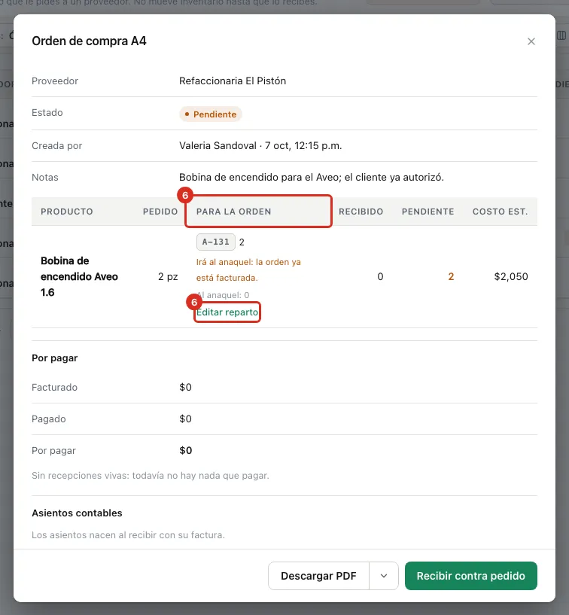The width and height of the screenshot is (569, 615).
Task: Click the orange pending quantity 2
Action: point(451,276)
